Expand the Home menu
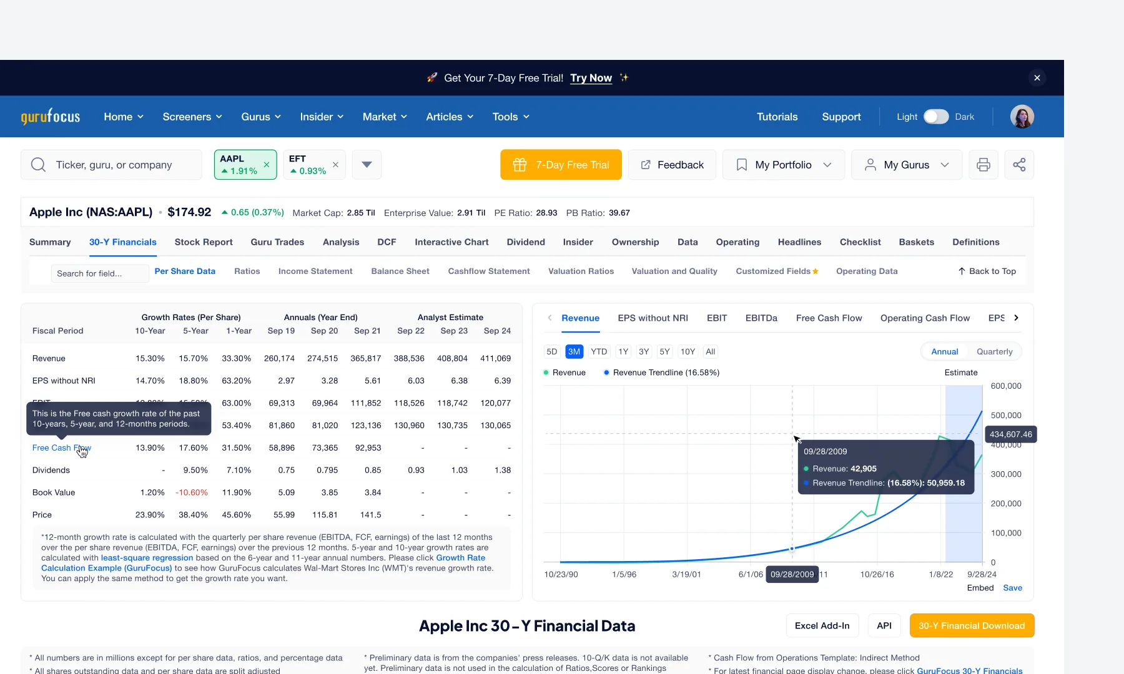 [x=124, y=117]
